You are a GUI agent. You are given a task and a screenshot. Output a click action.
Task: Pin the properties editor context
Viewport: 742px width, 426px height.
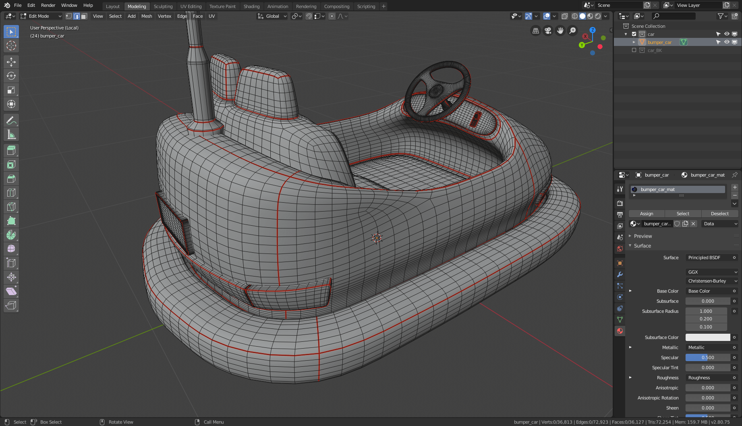coord(735,175)
